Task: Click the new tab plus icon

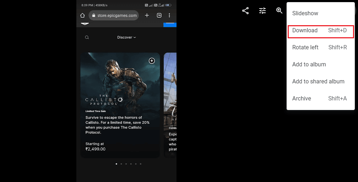Action: 147,15
